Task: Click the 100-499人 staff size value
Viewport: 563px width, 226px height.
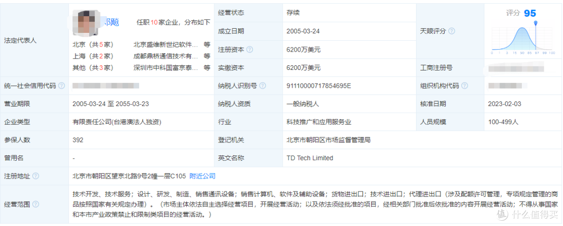Action: (x=504, y=122)
